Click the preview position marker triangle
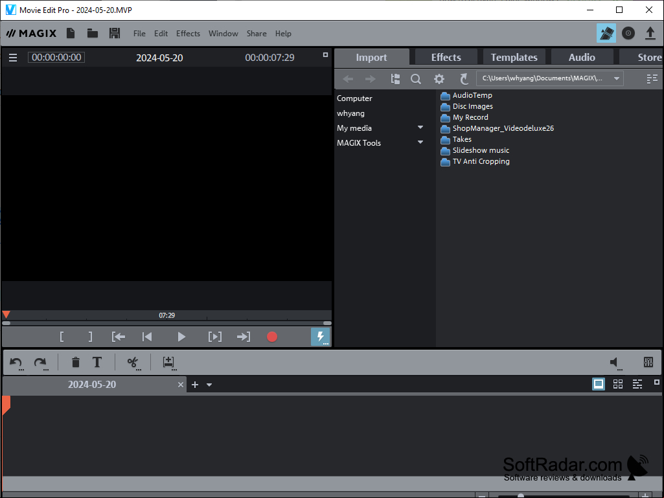The width and height of the screenshot is (664, 498). coord(6,315)
